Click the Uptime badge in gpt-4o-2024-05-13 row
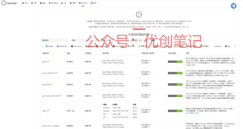The height and width of the screenshot is (129, 243). [x=175, y=73]
